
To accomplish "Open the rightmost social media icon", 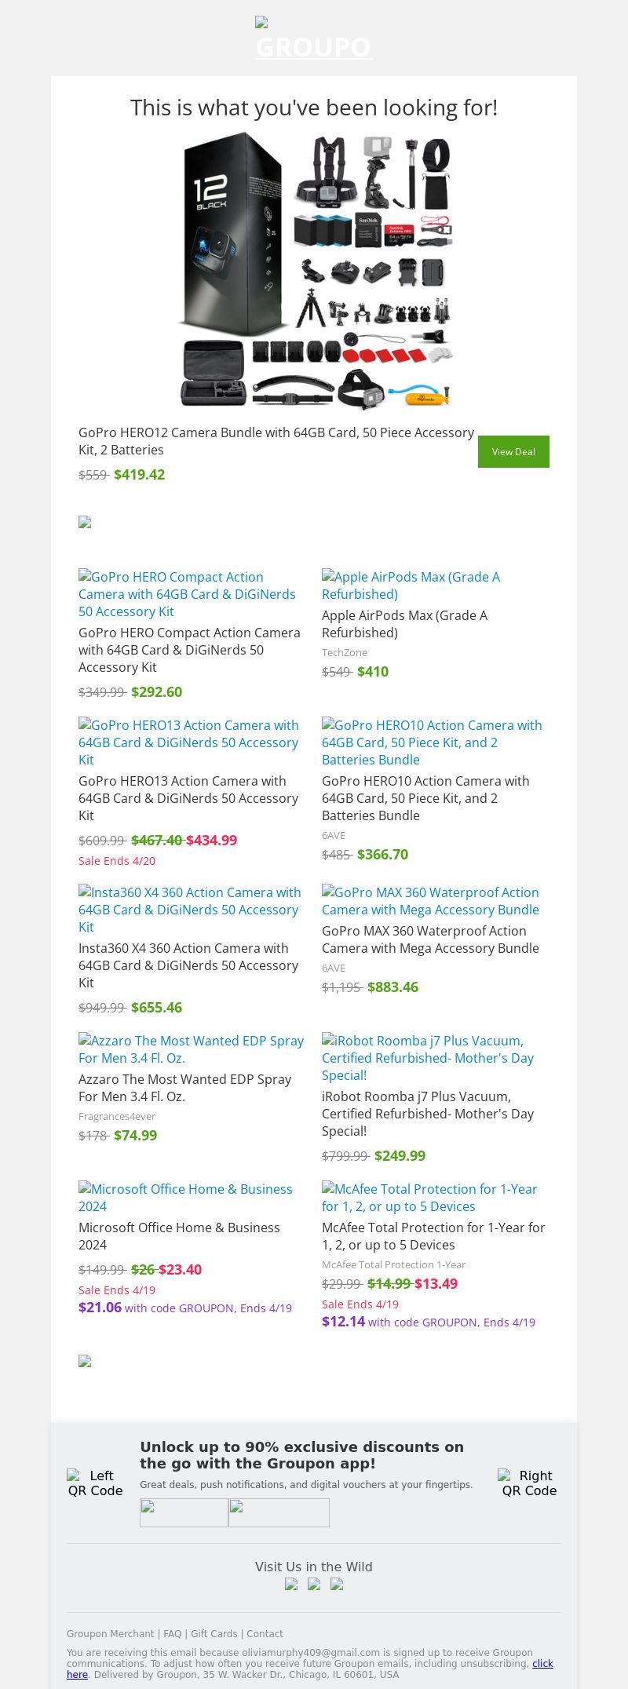I will [x=337, y=1584].
